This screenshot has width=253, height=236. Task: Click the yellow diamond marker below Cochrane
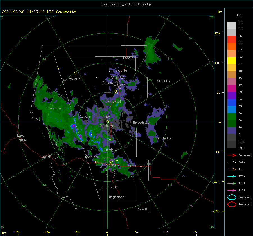(x=96, y=162)
